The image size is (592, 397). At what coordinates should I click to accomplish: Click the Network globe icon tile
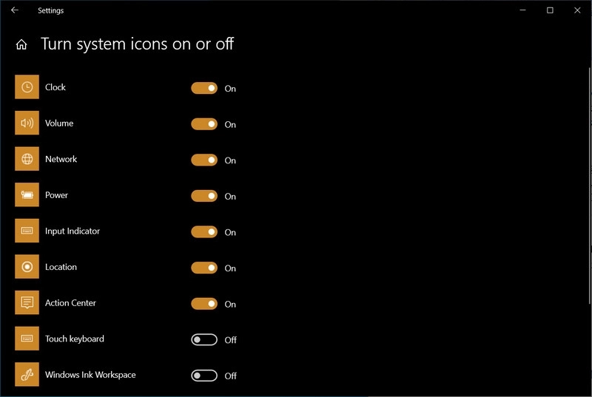[27, 159]
